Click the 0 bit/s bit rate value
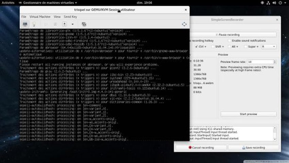289x163 pixels. point(197,92)
